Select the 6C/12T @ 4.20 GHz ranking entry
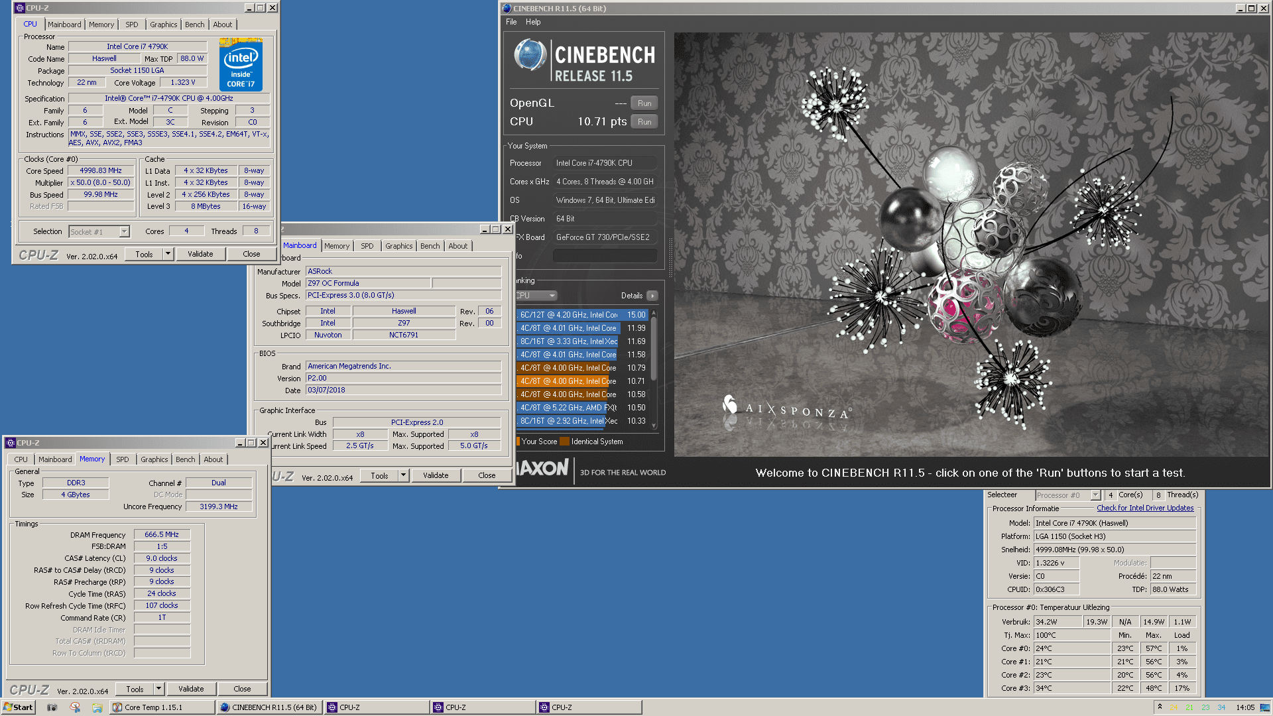1273x716 pixels. (x=581, y=315)
